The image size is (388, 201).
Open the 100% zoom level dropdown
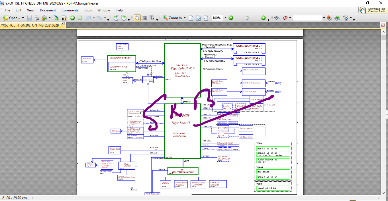[x=225, y=18]
